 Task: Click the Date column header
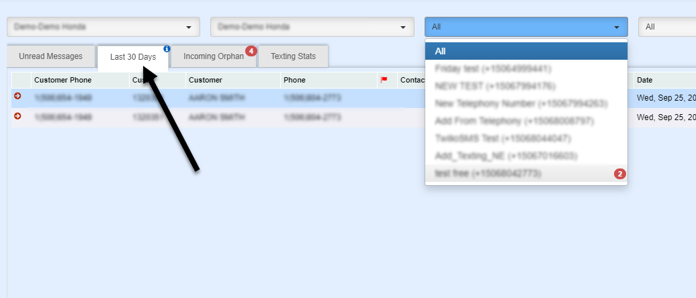click(645, 80)
